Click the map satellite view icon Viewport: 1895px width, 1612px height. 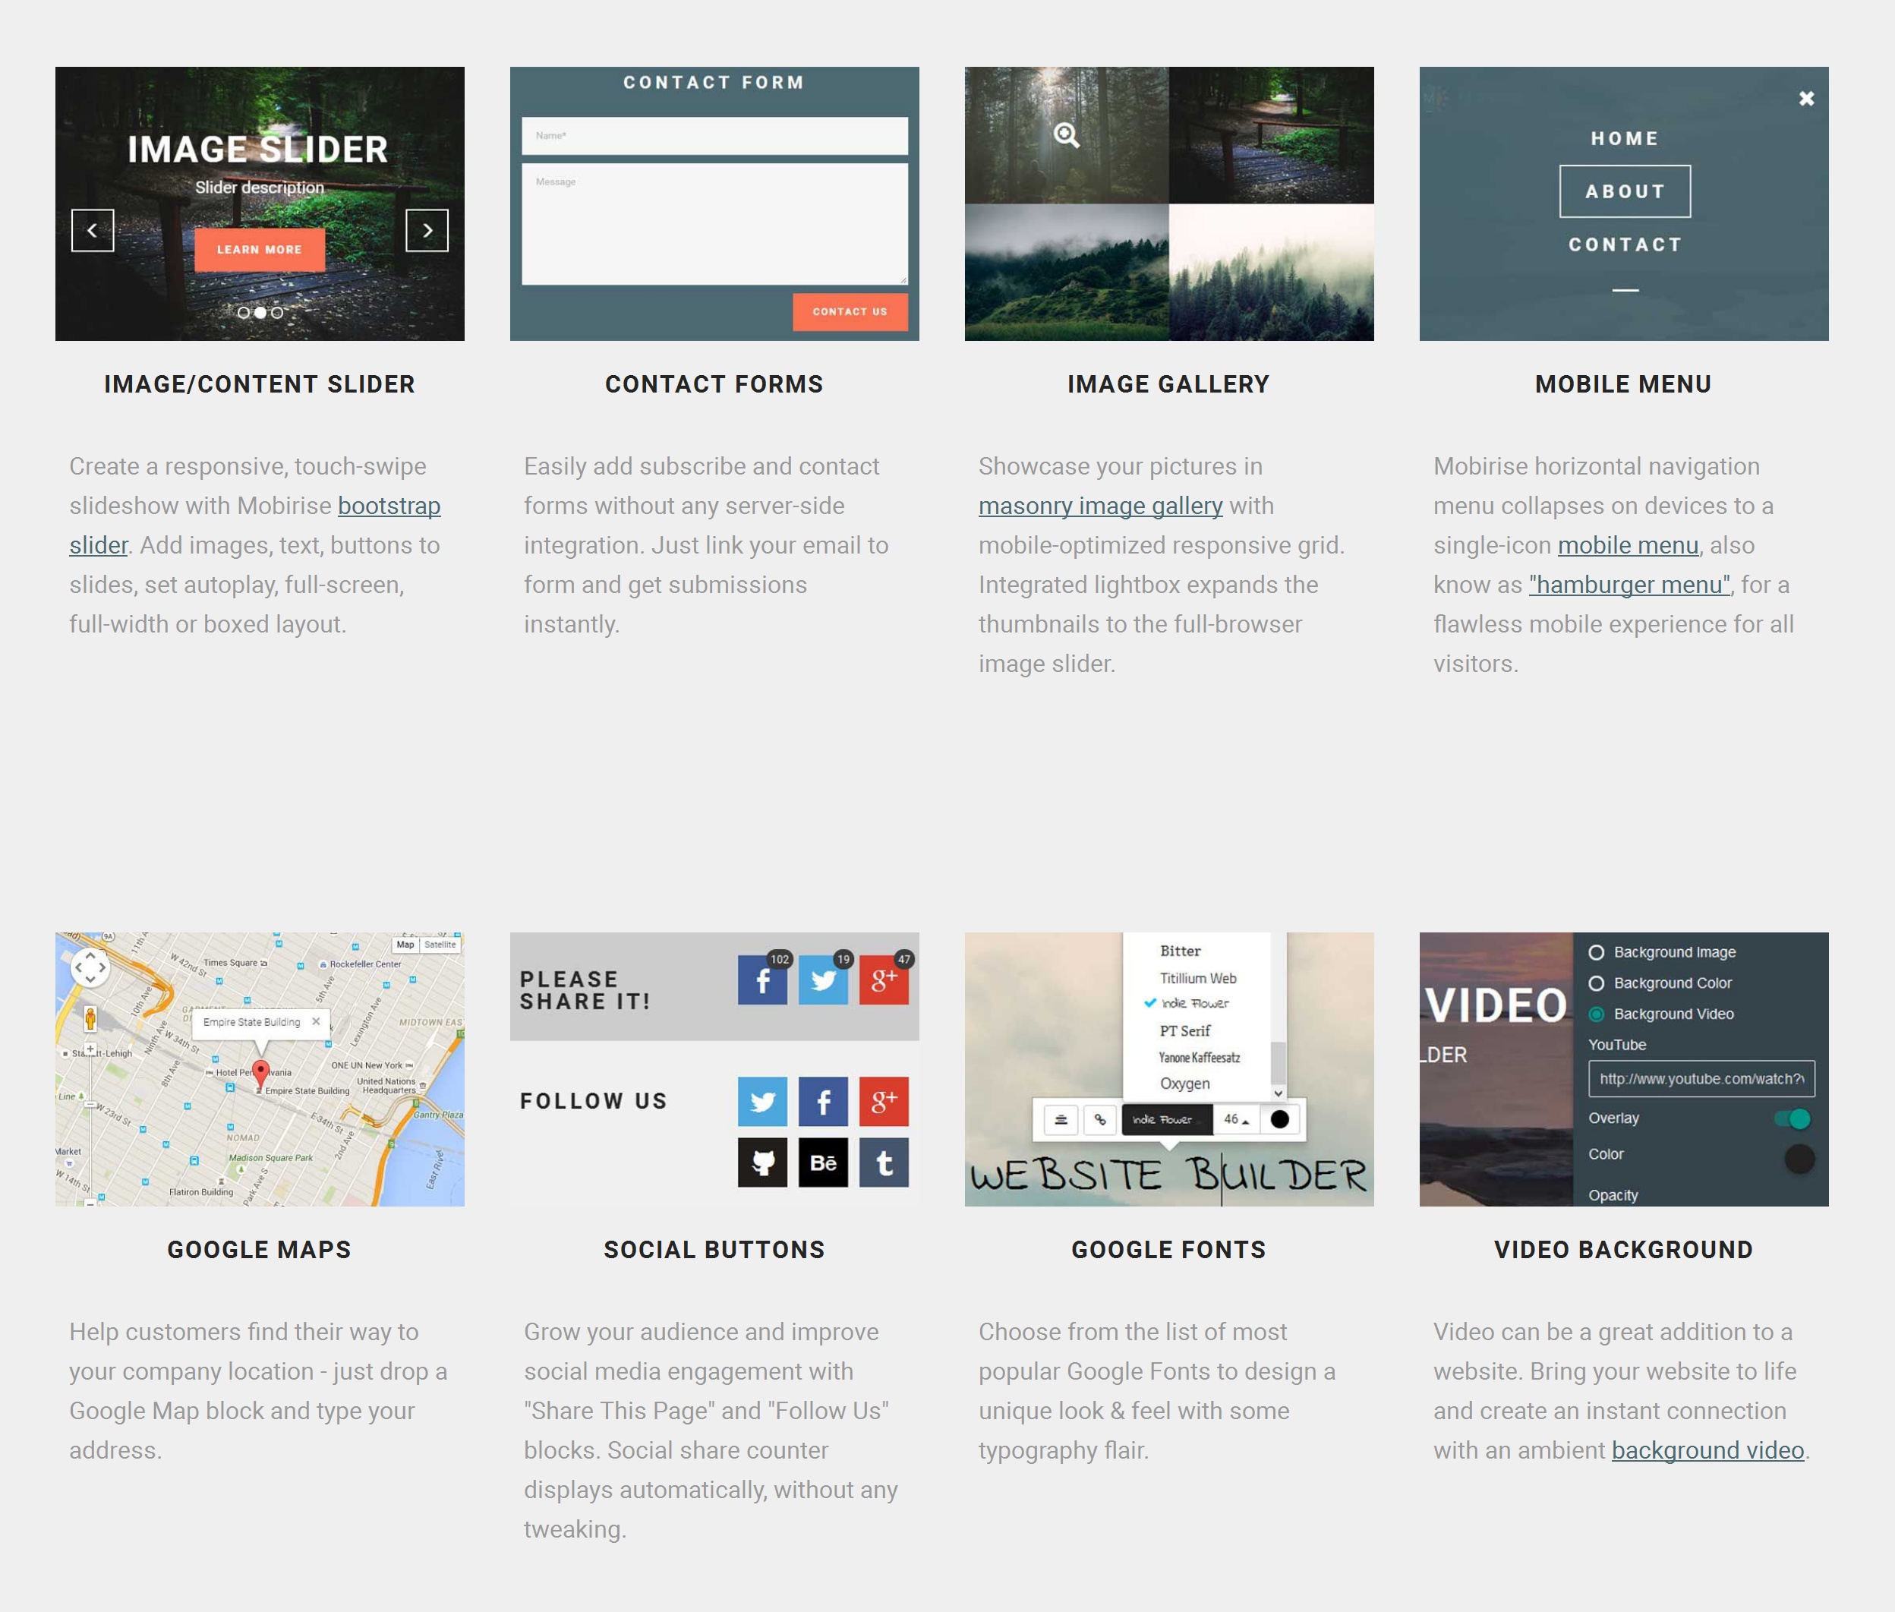click(x=438, y=944)
